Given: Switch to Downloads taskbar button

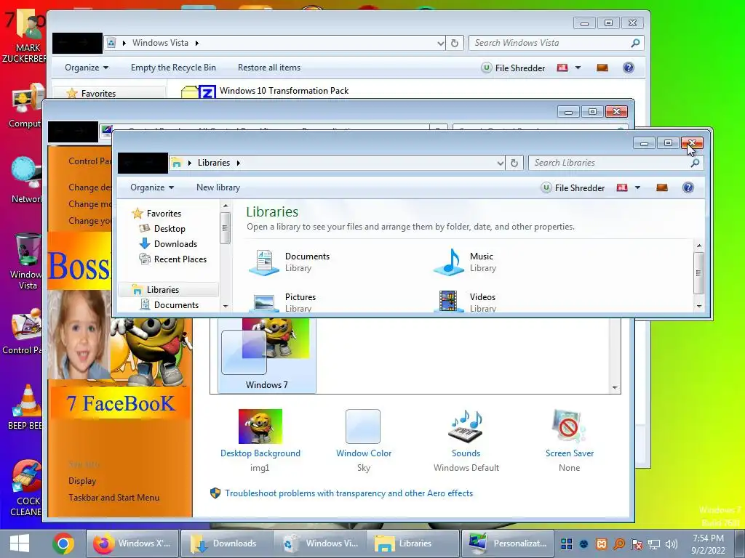Looking at the screenshot, I should [226, 543].
